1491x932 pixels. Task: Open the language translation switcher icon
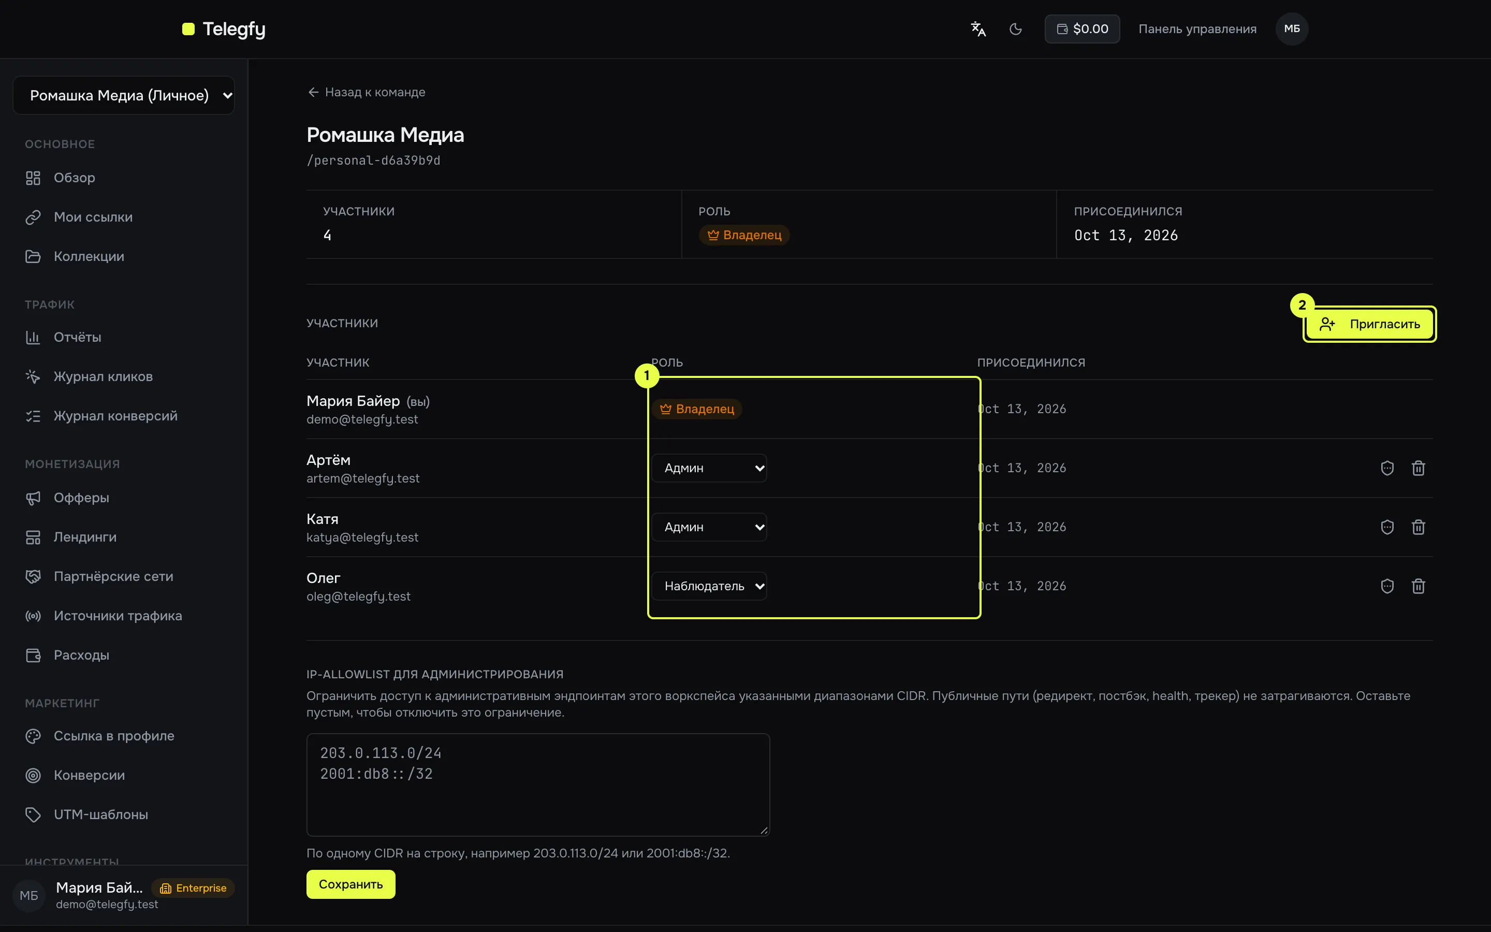pyautogui.click(x=978, y=29)
